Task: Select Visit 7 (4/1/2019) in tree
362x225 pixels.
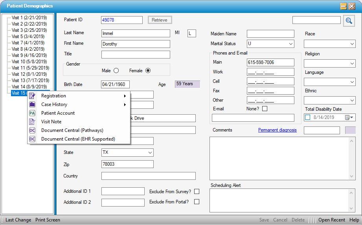Action: [x=28, y=43]
